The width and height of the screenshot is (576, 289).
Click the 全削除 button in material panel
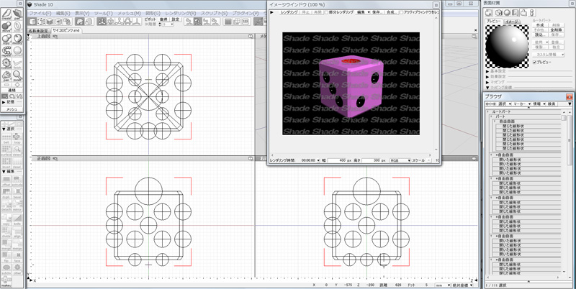(554, 29)
